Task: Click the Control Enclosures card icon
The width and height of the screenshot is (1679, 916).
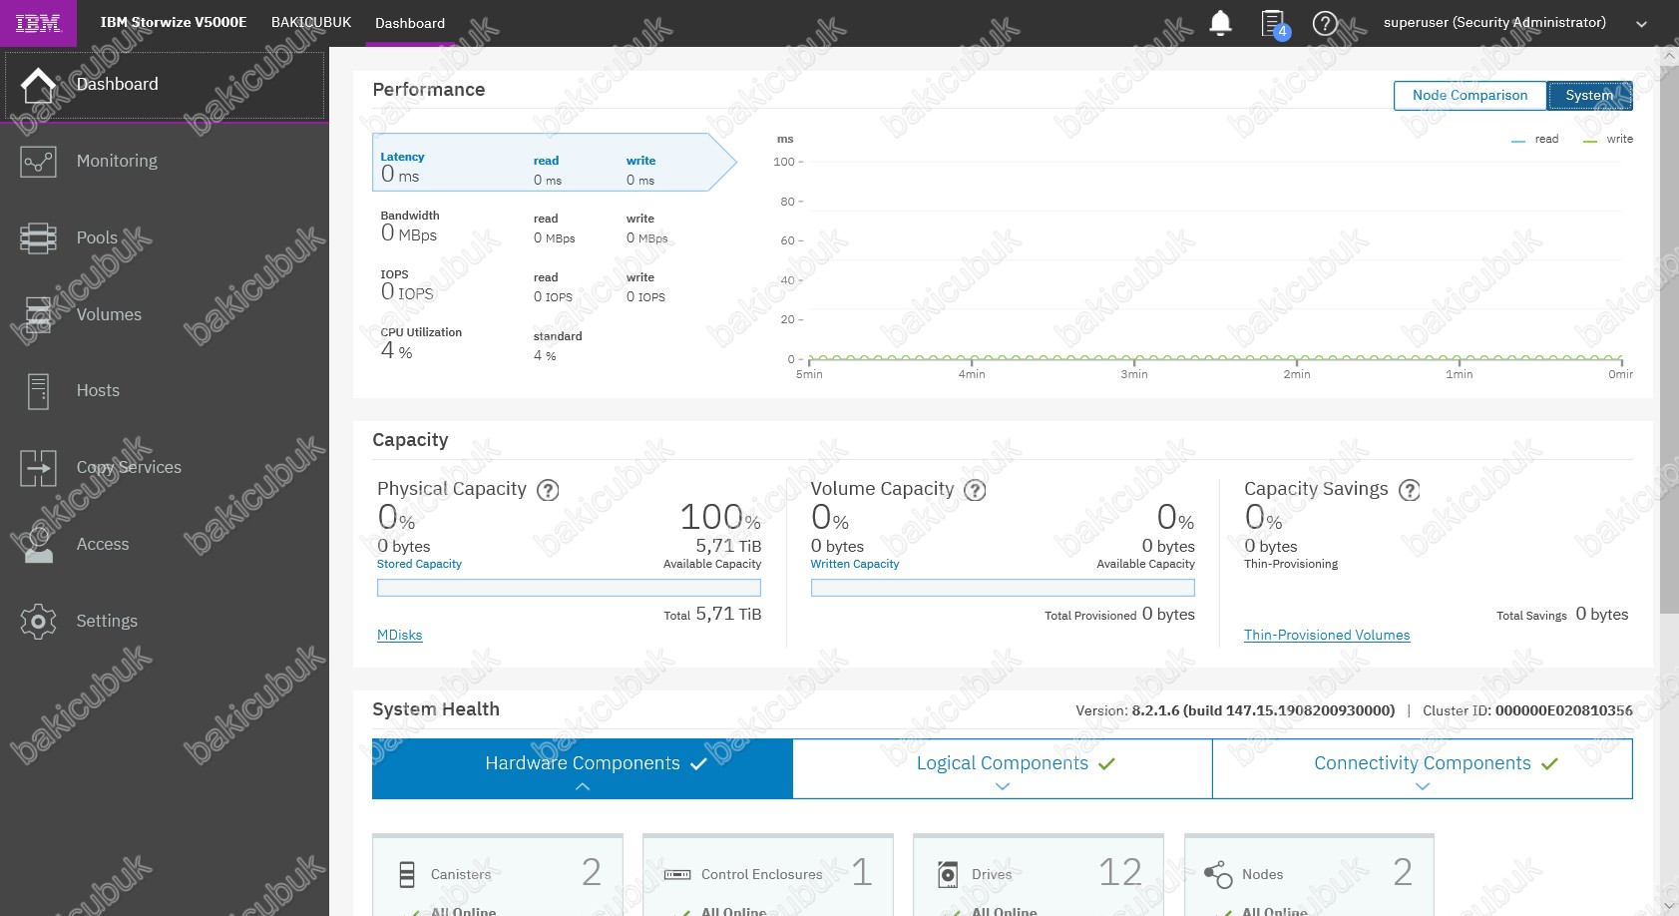Action: click(677, 875)
